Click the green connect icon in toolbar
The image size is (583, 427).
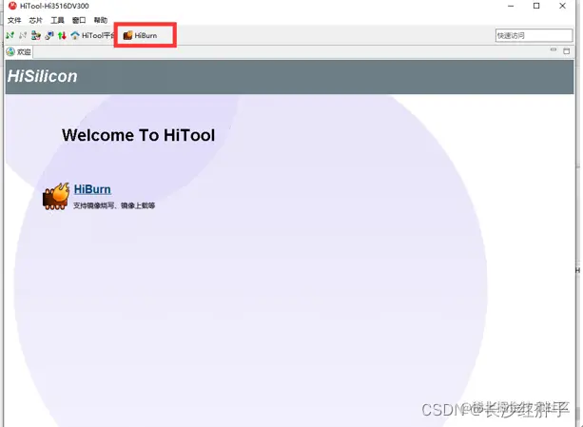coord(10,35)
